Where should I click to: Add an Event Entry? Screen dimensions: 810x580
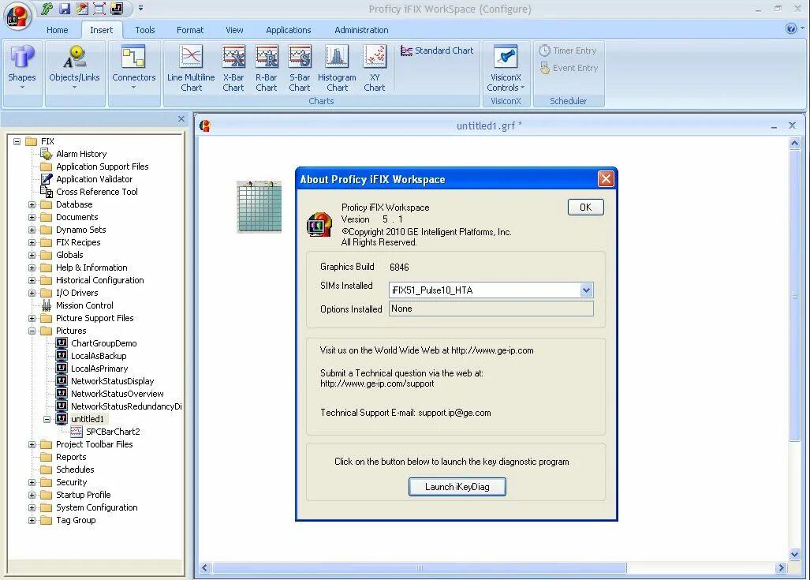pos(568,68)
